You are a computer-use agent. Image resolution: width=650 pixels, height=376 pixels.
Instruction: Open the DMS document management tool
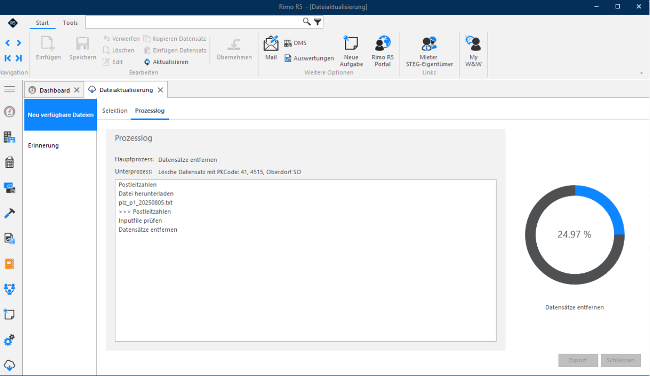pos(295,43)
